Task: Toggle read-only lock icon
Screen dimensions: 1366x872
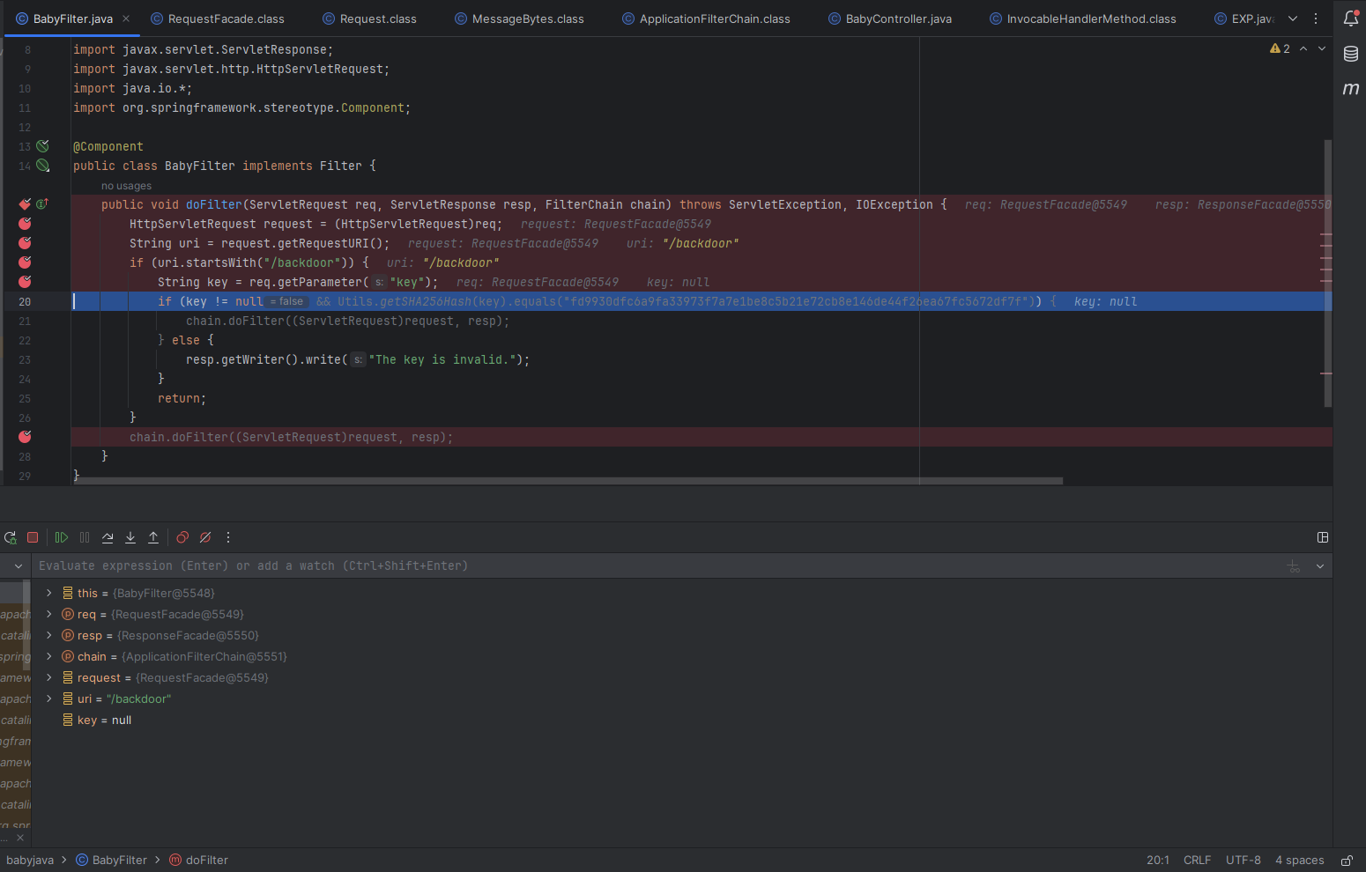Action: (x=1347, y=860)
